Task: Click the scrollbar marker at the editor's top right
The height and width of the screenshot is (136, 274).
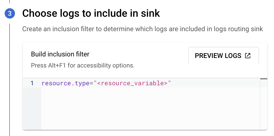Action: [x=264, y=79]
